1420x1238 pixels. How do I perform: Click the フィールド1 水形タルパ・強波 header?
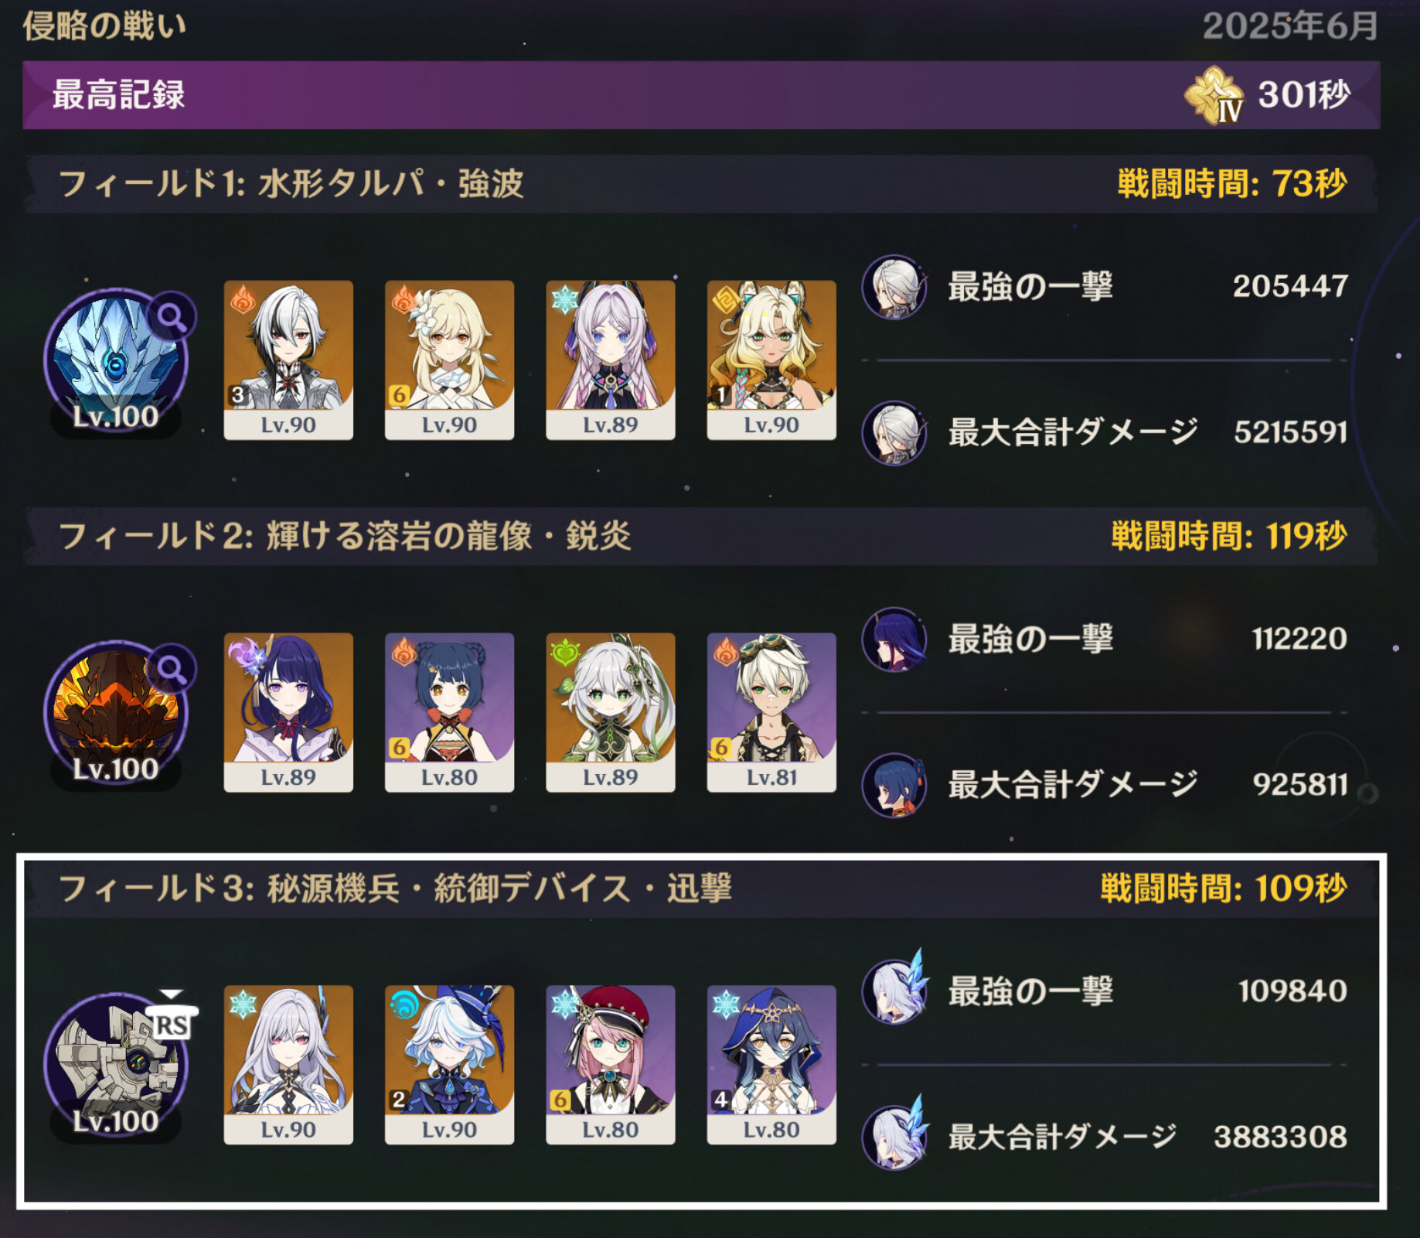(701, 184)
